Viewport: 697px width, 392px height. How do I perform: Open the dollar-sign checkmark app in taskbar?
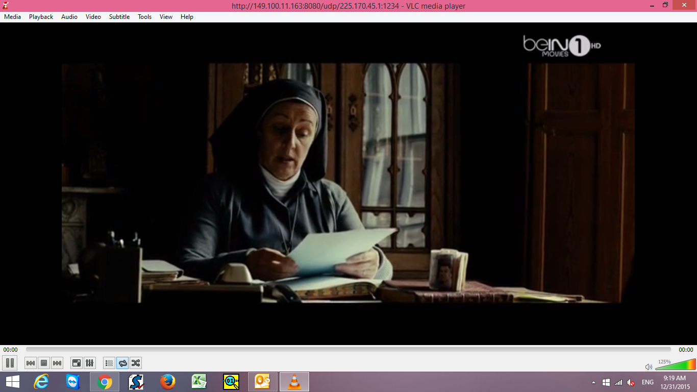pyautogui.click(x=136, y=382)
